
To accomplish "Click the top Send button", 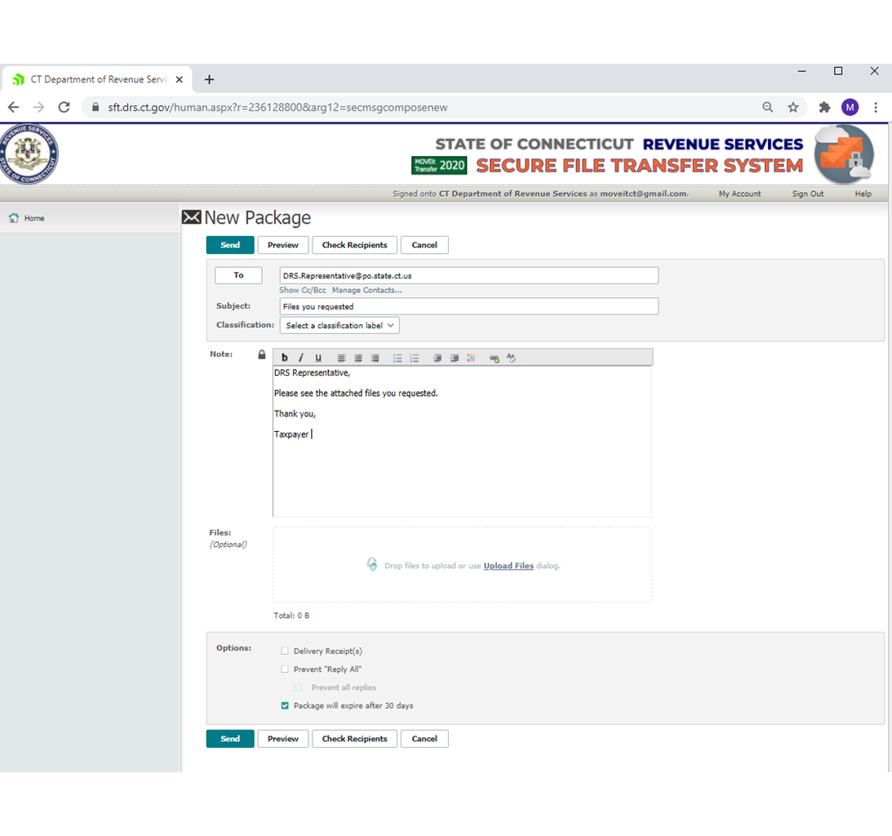I will click(230, 245).
